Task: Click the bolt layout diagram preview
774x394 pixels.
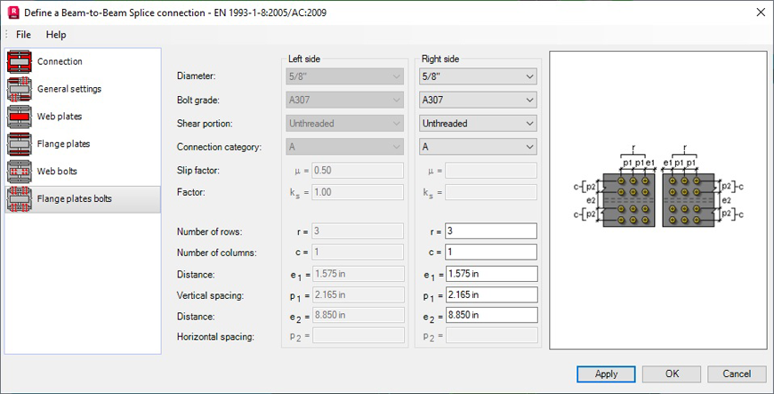Action: (x=657, y=199)
